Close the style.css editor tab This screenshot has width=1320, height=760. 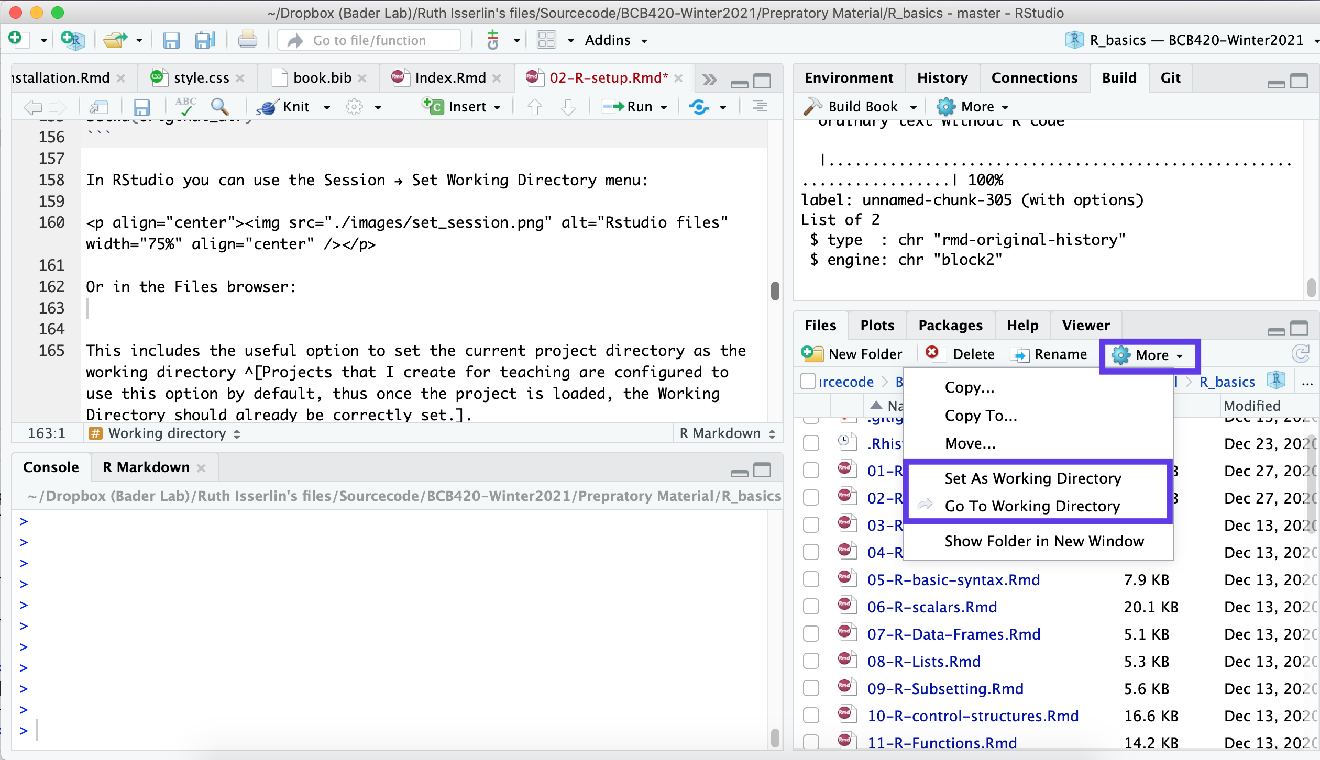tap(240, 78)
